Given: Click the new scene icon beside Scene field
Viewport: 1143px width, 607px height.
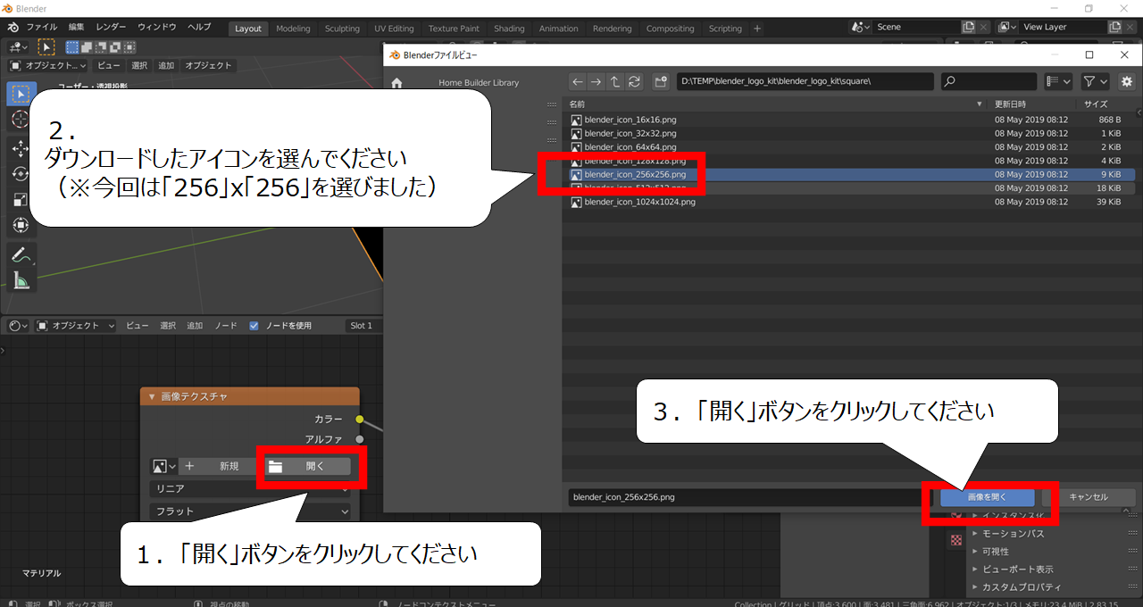Looking at the screenshot, I should click(x=968, y=28).
